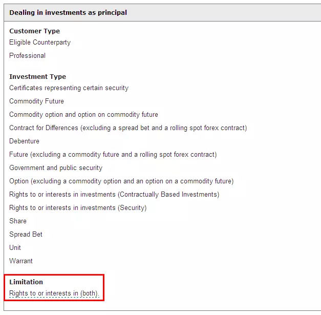Click the 'Rights to or interests in (both).' limitation link

click(x=54, y=293)
